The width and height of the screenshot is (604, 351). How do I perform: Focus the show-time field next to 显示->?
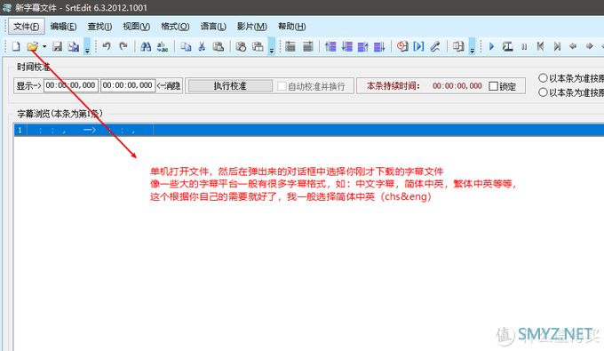(x=71, y=85)
